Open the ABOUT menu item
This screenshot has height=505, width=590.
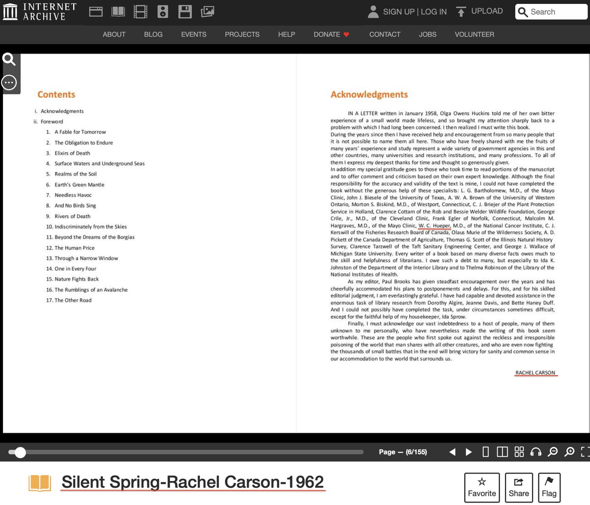(x=114, y=34)
